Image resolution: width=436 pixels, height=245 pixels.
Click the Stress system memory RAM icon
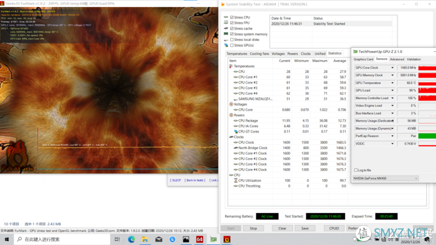[x=226, y=34]
